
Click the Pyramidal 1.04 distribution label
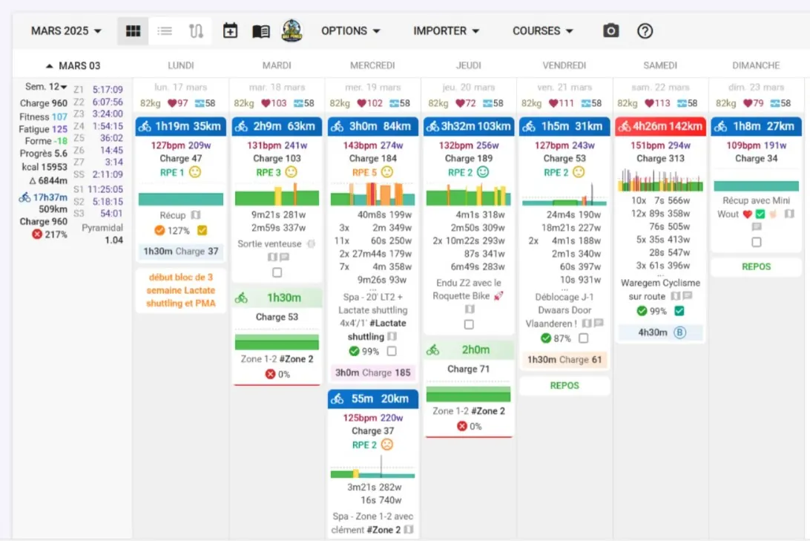click(102, 234)
